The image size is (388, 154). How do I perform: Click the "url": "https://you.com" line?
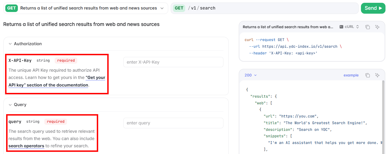291,116
